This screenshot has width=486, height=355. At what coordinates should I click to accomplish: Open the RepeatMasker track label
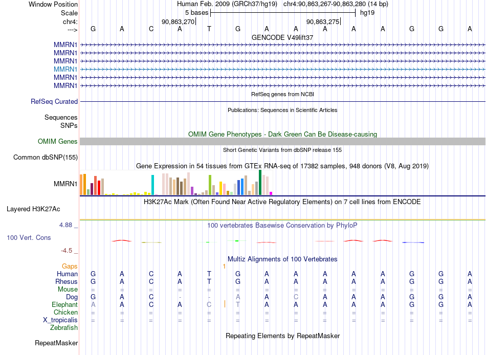click(56, 343)
